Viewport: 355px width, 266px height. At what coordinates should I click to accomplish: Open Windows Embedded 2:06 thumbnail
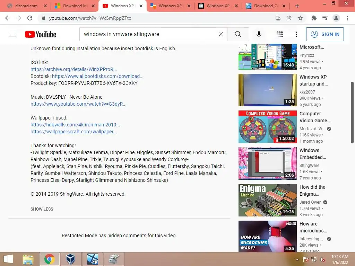pyautogui.click(x=267, y=163)
